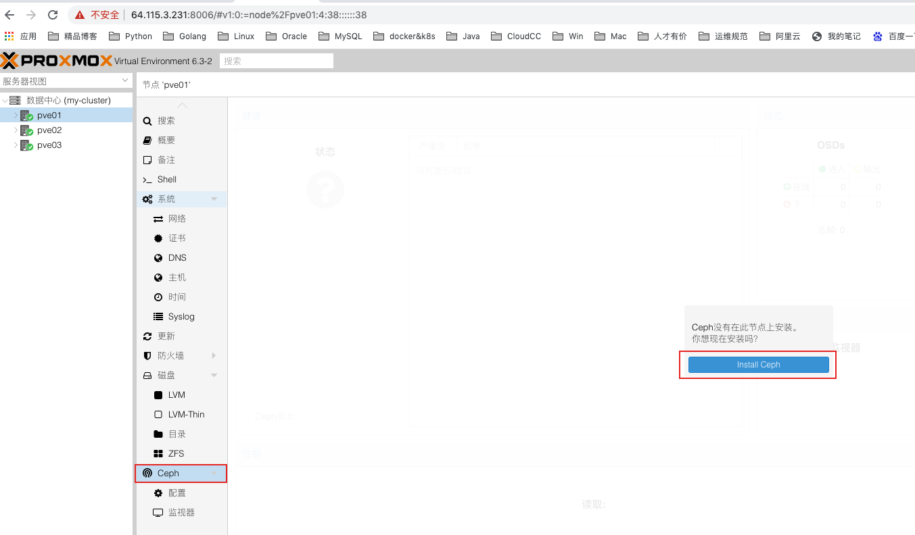Open 时间 time settings
This screenshot has width=915, height=535.
point(181,297)
